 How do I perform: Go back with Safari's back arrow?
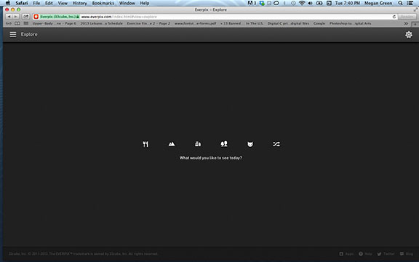[x=9, y=17]
